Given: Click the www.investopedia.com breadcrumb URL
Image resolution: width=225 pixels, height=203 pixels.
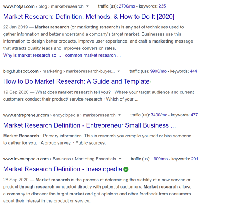Looking at the screenshot, I should coord(26,159).
